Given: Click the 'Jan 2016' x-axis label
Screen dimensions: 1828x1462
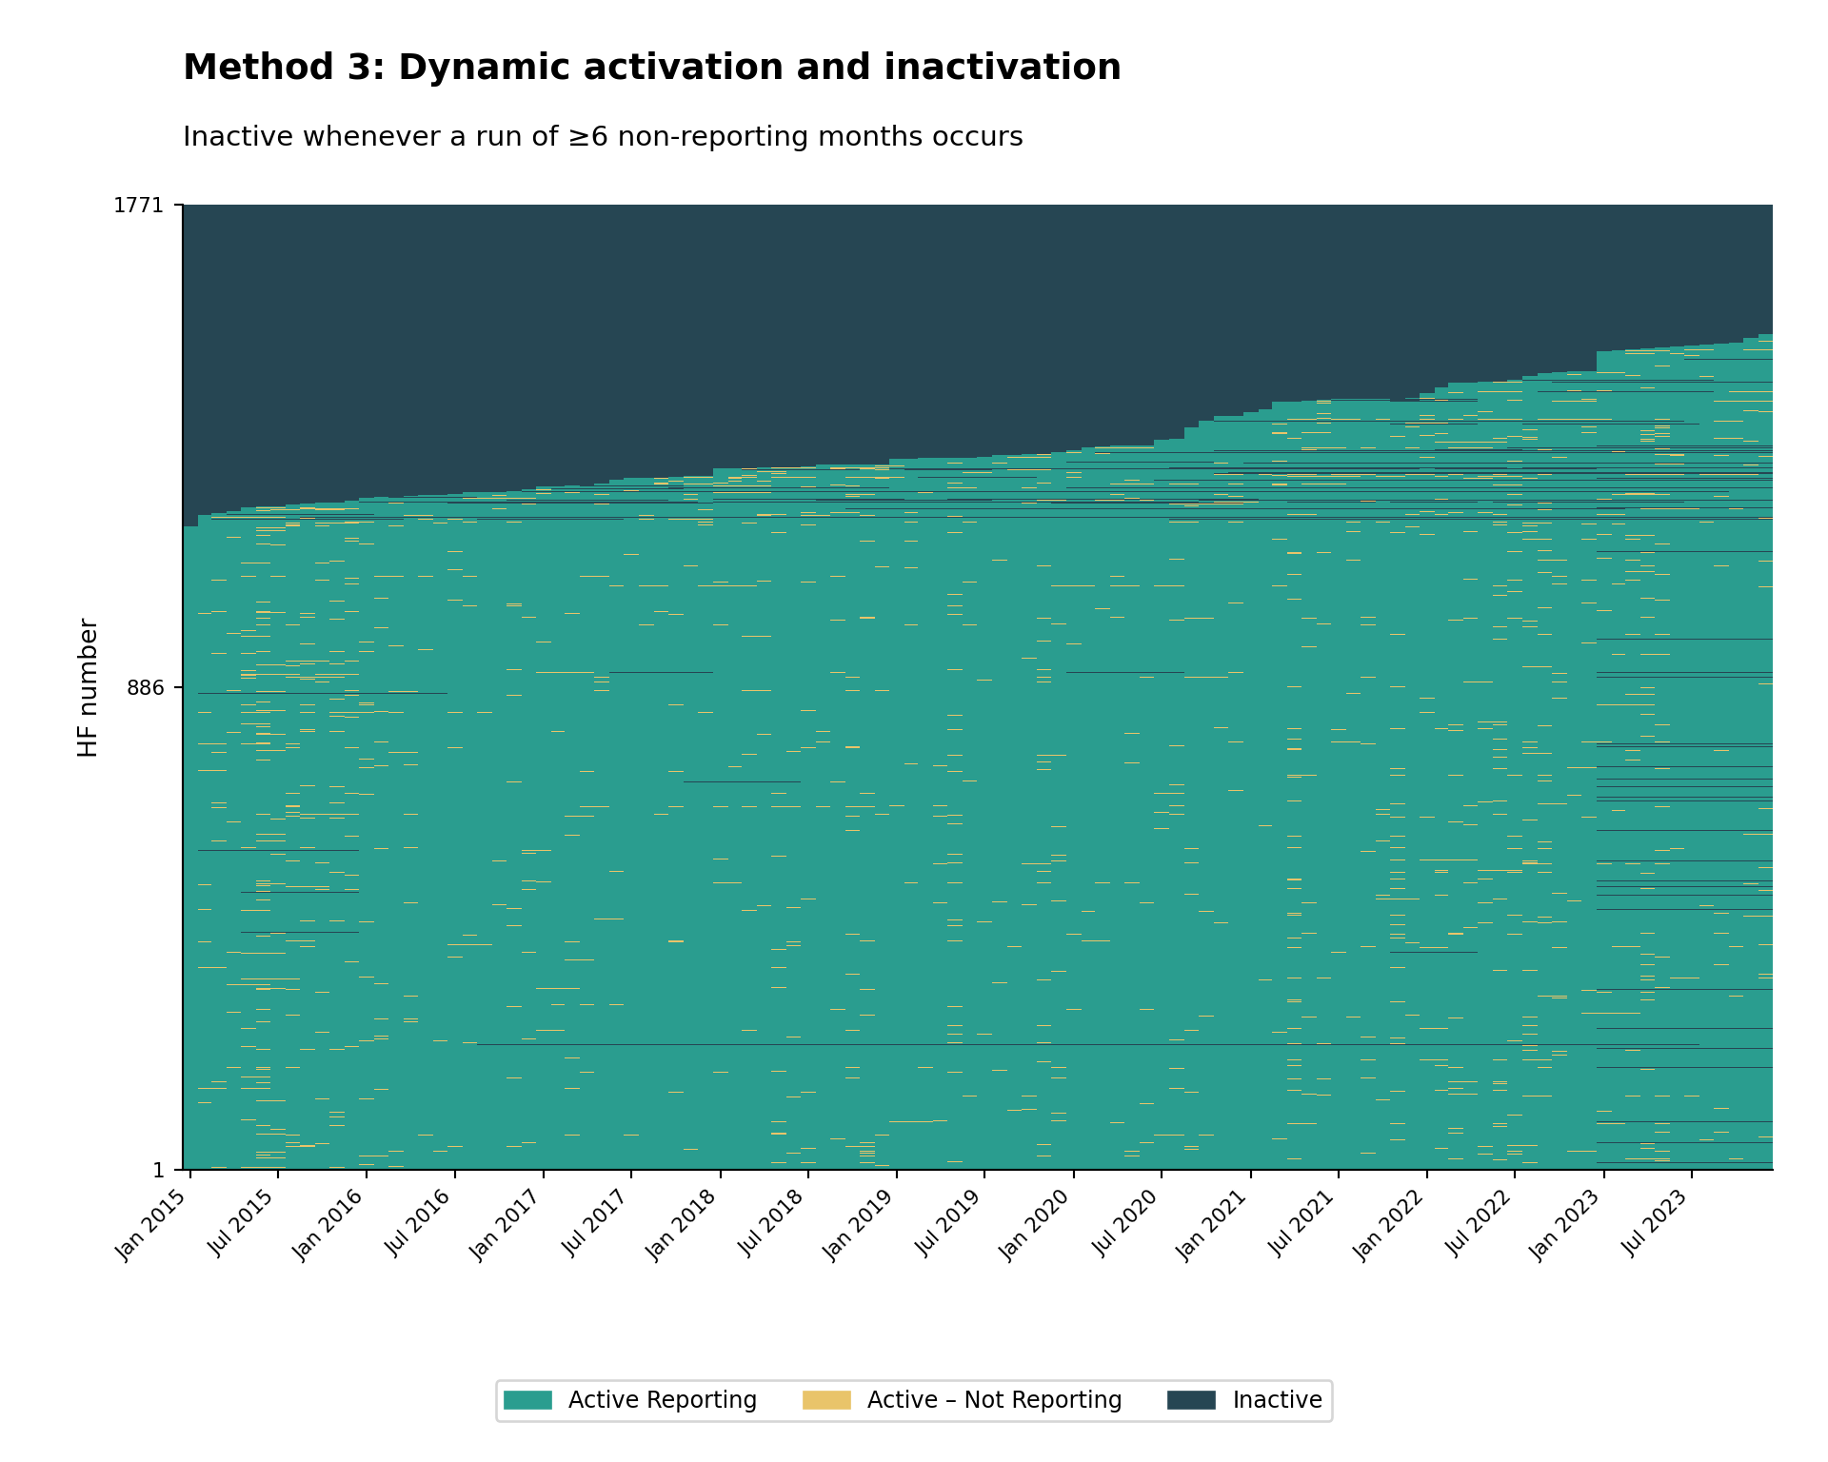Looking at the screenshot, I should (x=331, y=1225).
